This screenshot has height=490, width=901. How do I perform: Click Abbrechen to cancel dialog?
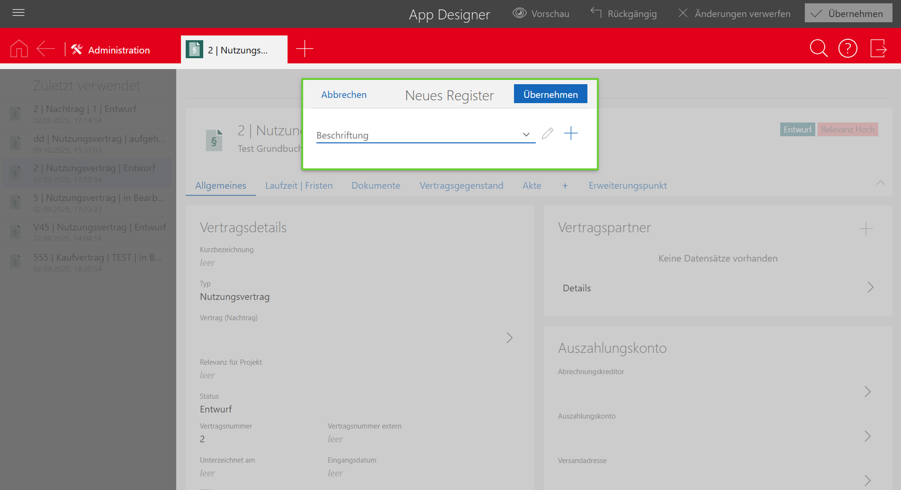point(343,95)
